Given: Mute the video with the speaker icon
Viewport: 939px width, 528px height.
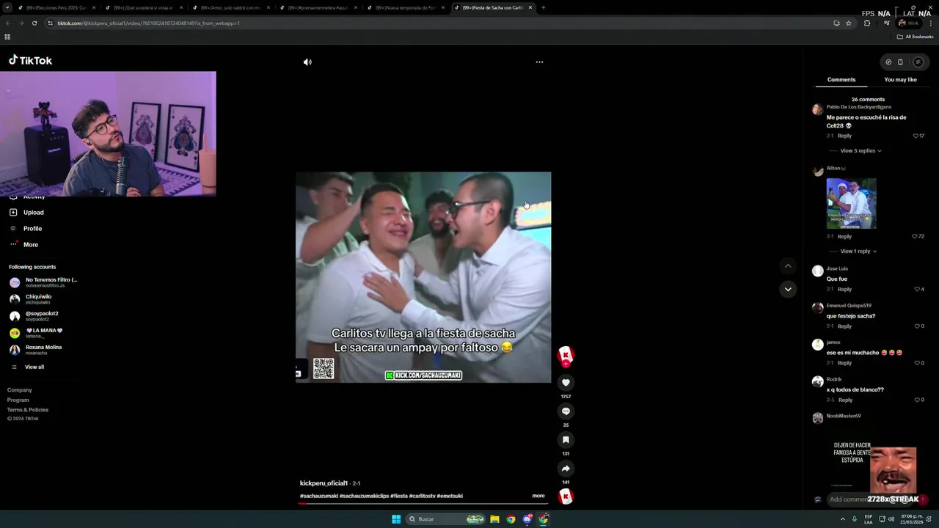Looking at the screenshot, I should [x=307, y=62].
